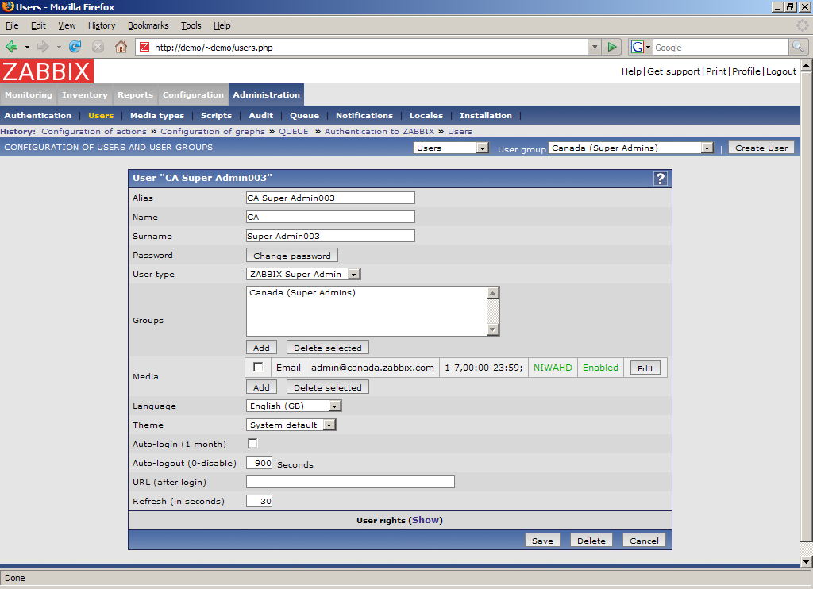The width and height of the screenshot is (813, 589).
Task: Open the form help question-mark icon
Action: [660, 179]
